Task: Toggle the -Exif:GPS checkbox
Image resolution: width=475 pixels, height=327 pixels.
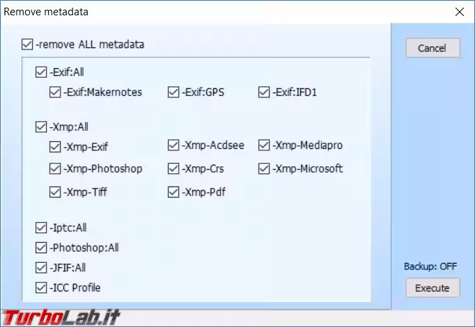Action: click(173, 92)
